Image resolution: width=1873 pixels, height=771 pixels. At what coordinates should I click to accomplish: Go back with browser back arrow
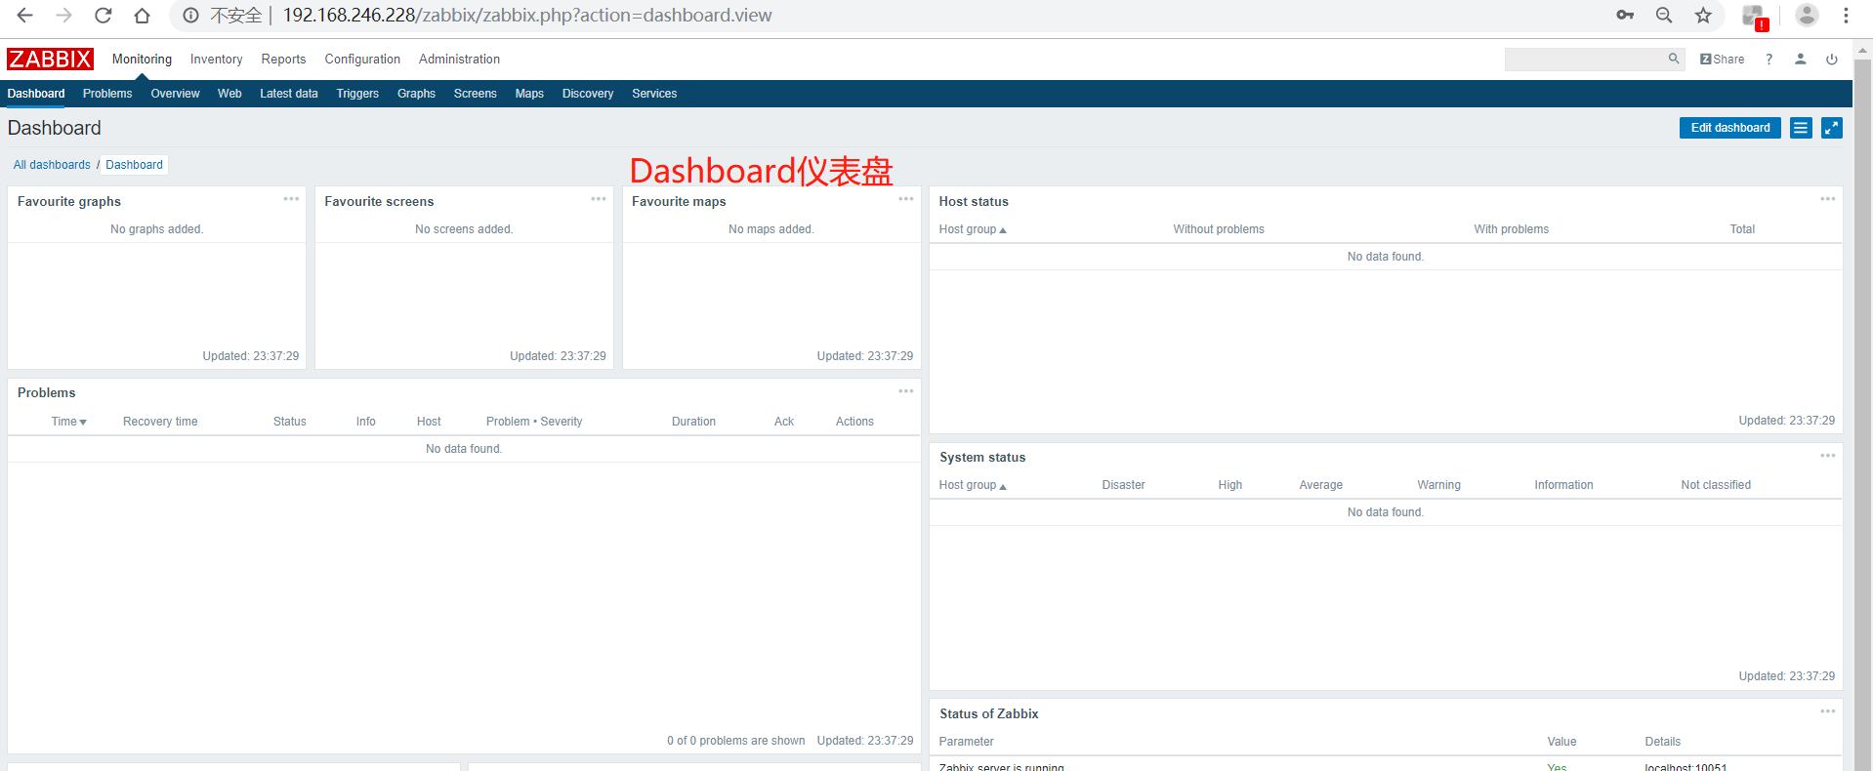point(25,16)
